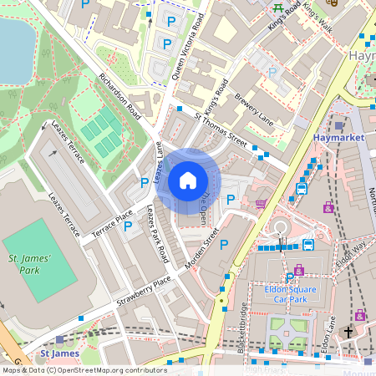Image resolution: width=376 pixels, height=376 pixels.
Task: Select the purple shopping cart supermarket icon
Action: (x=261, y=204)
